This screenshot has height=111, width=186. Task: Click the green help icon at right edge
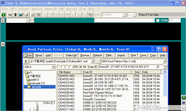(x=184, y=98)
